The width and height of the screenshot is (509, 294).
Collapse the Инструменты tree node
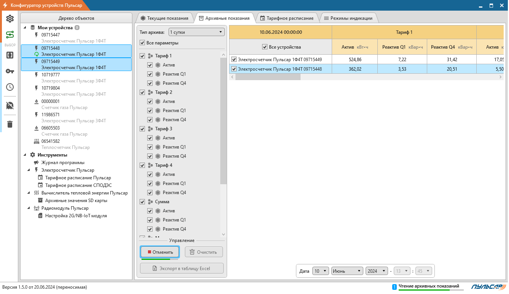25,155
